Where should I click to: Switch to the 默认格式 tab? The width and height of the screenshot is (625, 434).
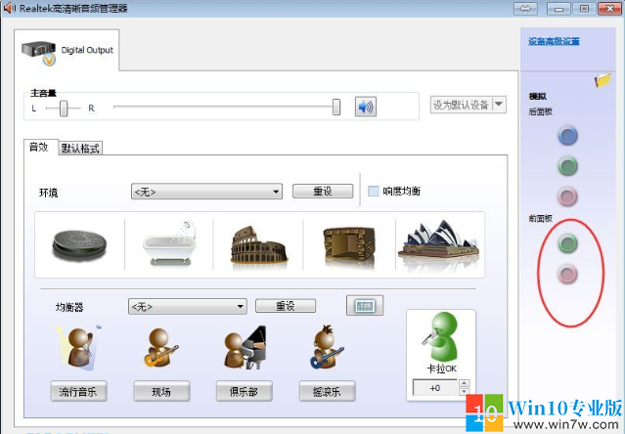tap(80, 149)
